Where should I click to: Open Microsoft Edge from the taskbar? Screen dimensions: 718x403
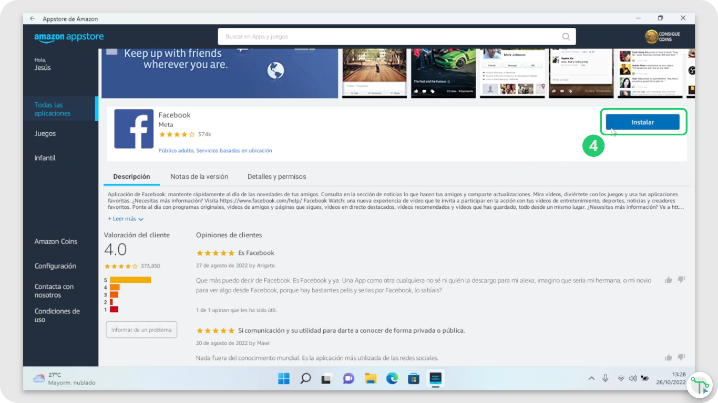[x=392, y=378]
